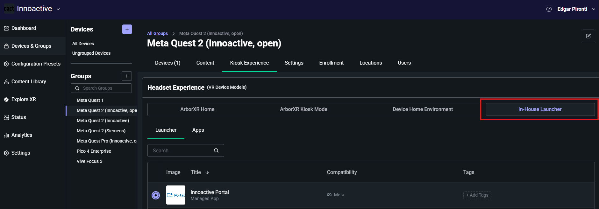Image resolution: width=599 pixels, height=209 pixels.
Task: Open the Edgar Pironti user menu
Action: pos(576,9)
